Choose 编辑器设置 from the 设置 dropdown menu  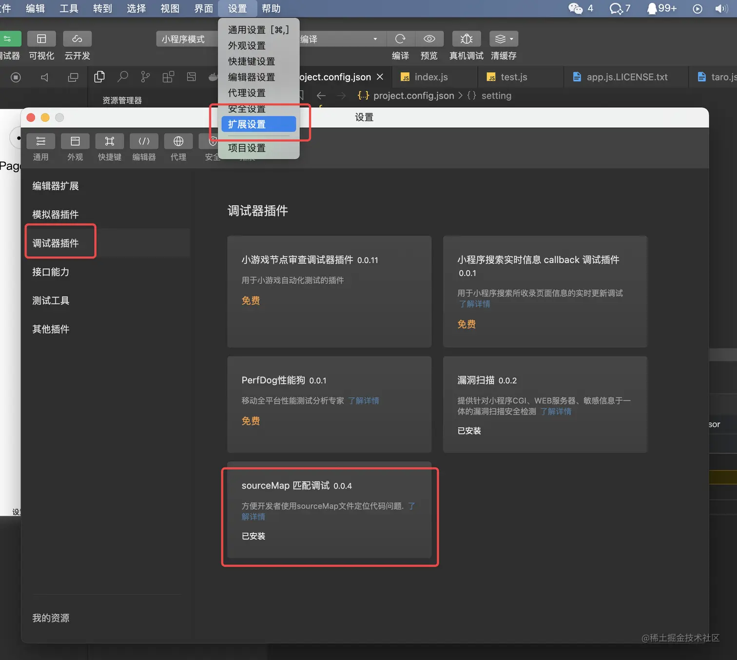[x=259, y=77]
